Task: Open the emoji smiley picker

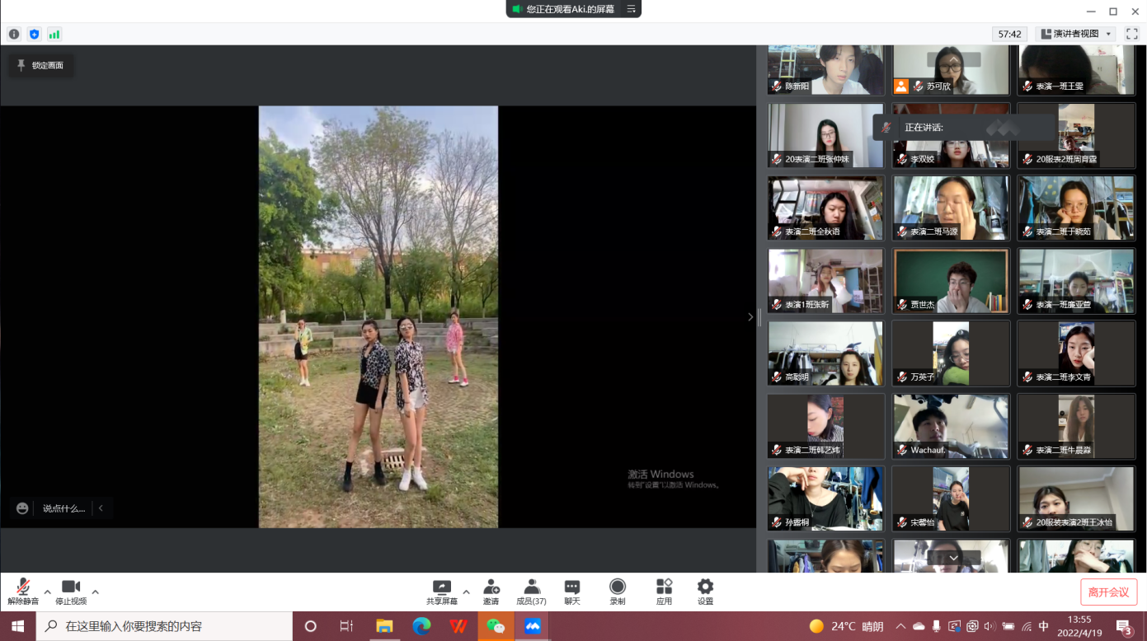Action: (22, 508)
